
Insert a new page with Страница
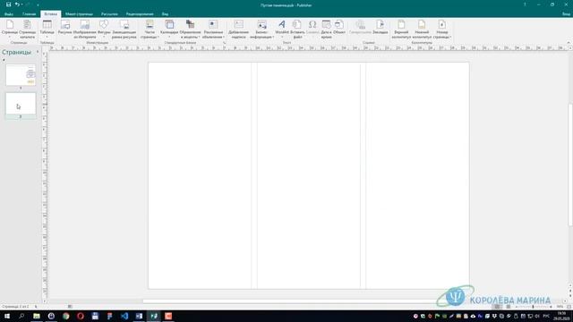click(10, 30)
